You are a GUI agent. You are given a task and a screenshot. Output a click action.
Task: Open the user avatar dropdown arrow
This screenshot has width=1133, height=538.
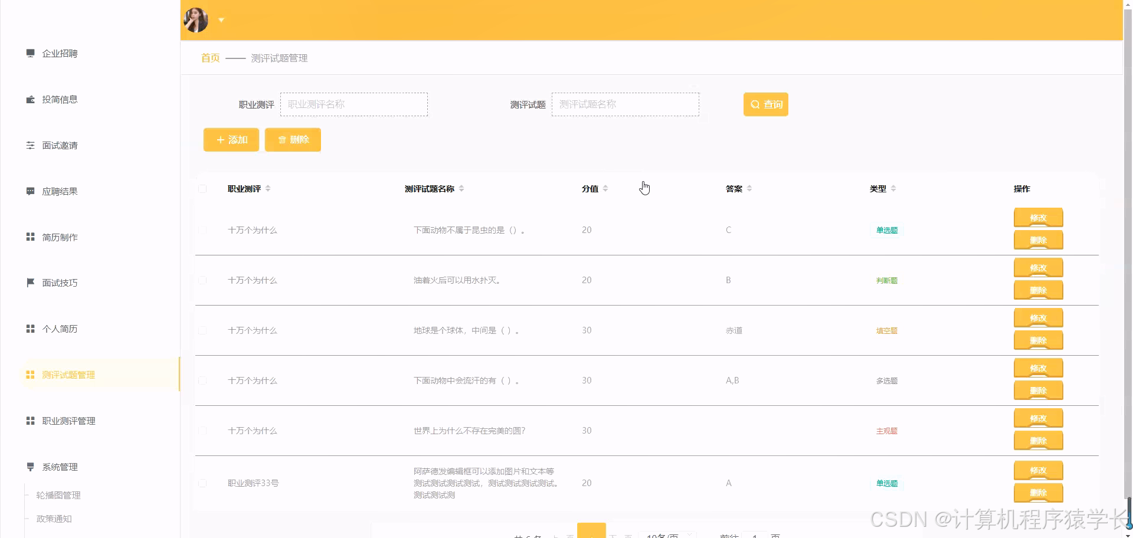coord(221,20)
